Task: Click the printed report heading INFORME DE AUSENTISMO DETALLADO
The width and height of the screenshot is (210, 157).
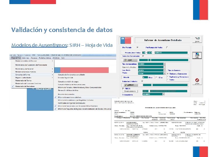Action: coord(160,108)
